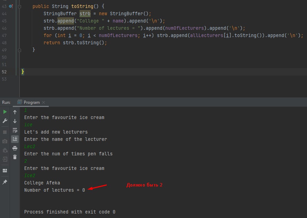307x218 pixels.
Task: Click line number 52 in gutter
Action: click(4, 72)
